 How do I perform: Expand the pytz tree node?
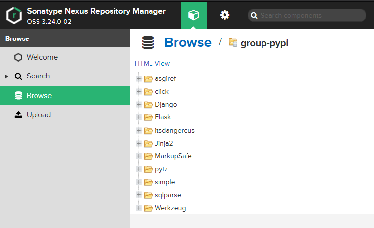(x=139, y=169)
